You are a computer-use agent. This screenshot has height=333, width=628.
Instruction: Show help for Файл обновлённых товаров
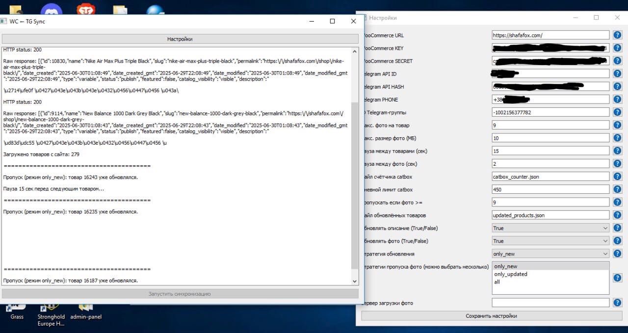(617, 215)
